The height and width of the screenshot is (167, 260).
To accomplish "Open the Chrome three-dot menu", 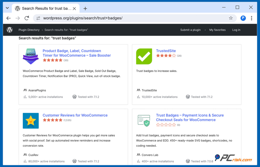I will (251, 18).
